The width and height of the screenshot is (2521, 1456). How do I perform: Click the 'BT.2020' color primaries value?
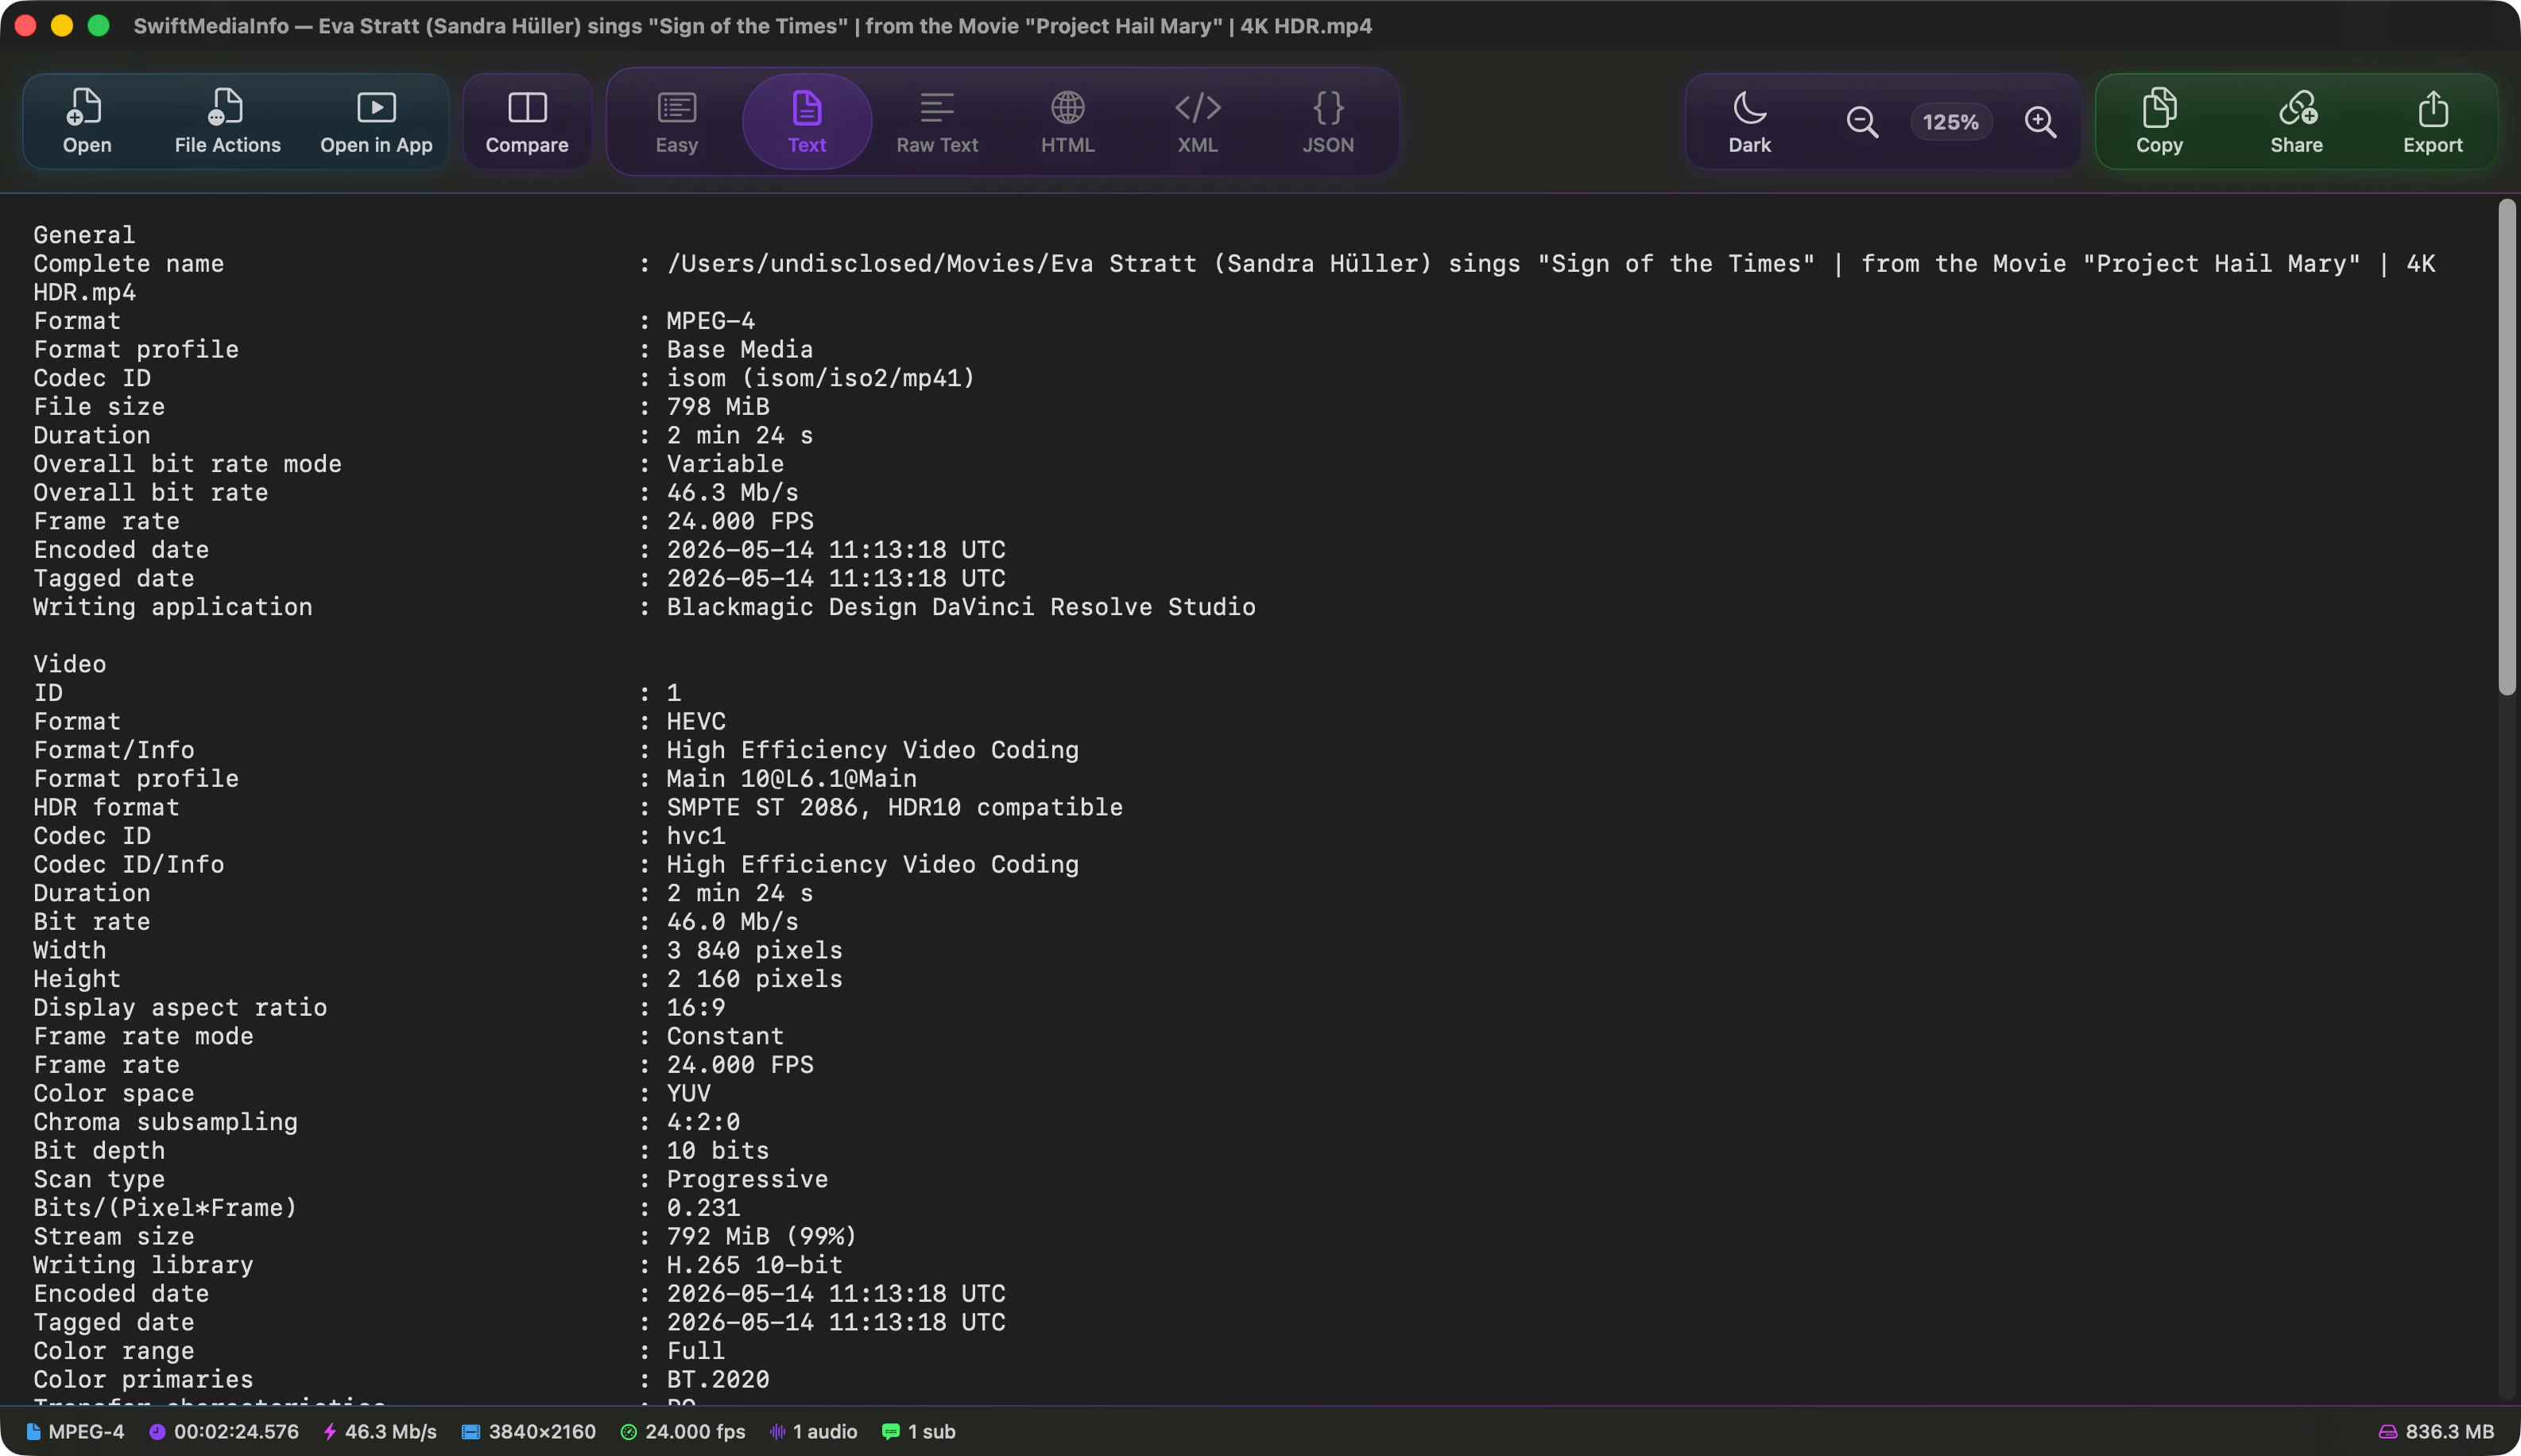[718, 1380]
